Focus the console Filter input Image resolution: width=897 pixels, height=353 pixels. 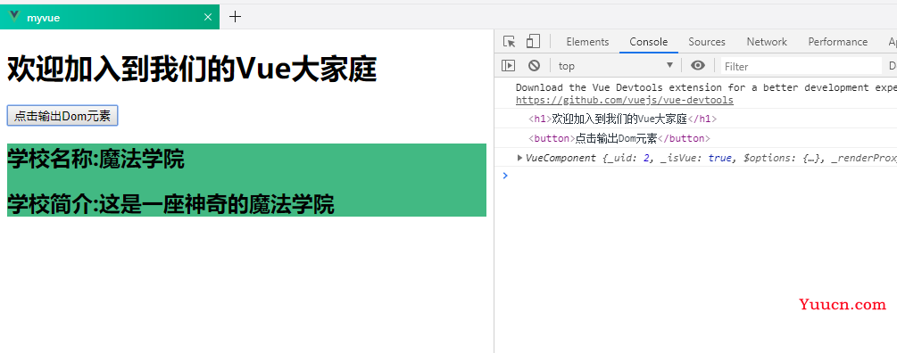(801, 66)
